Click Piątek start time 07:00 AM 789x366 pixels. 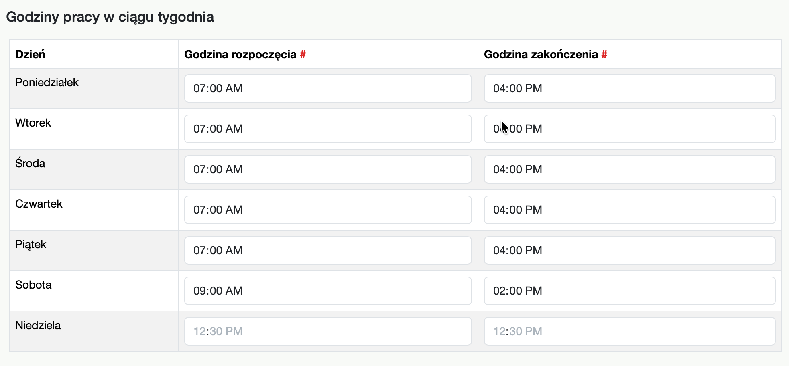pos(327,250)
